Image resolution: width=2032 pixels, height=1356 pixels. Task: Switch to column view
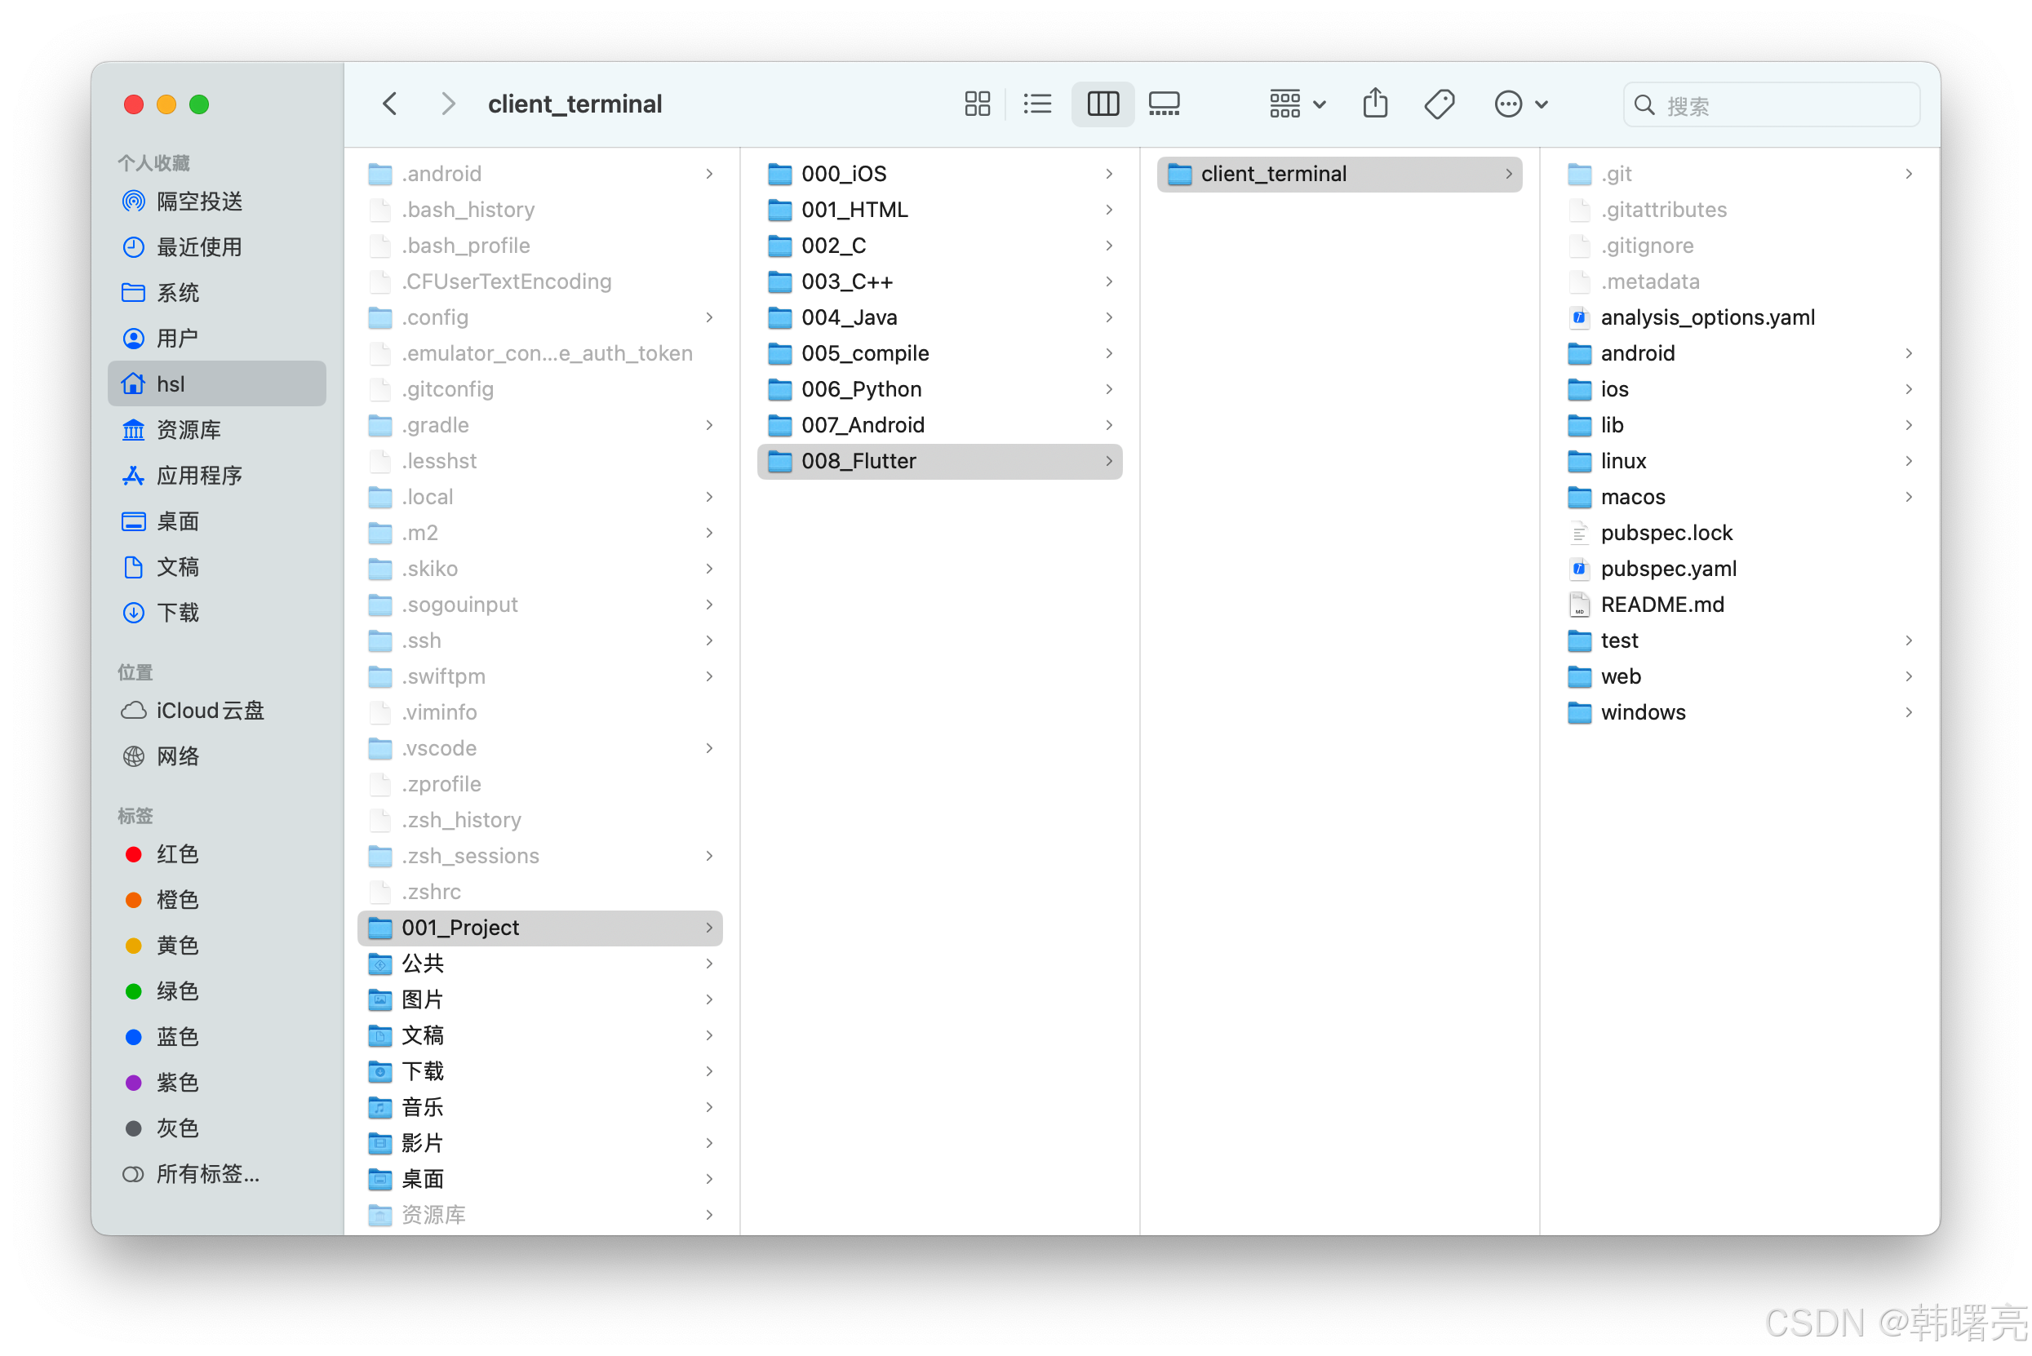click(1102, 104)
